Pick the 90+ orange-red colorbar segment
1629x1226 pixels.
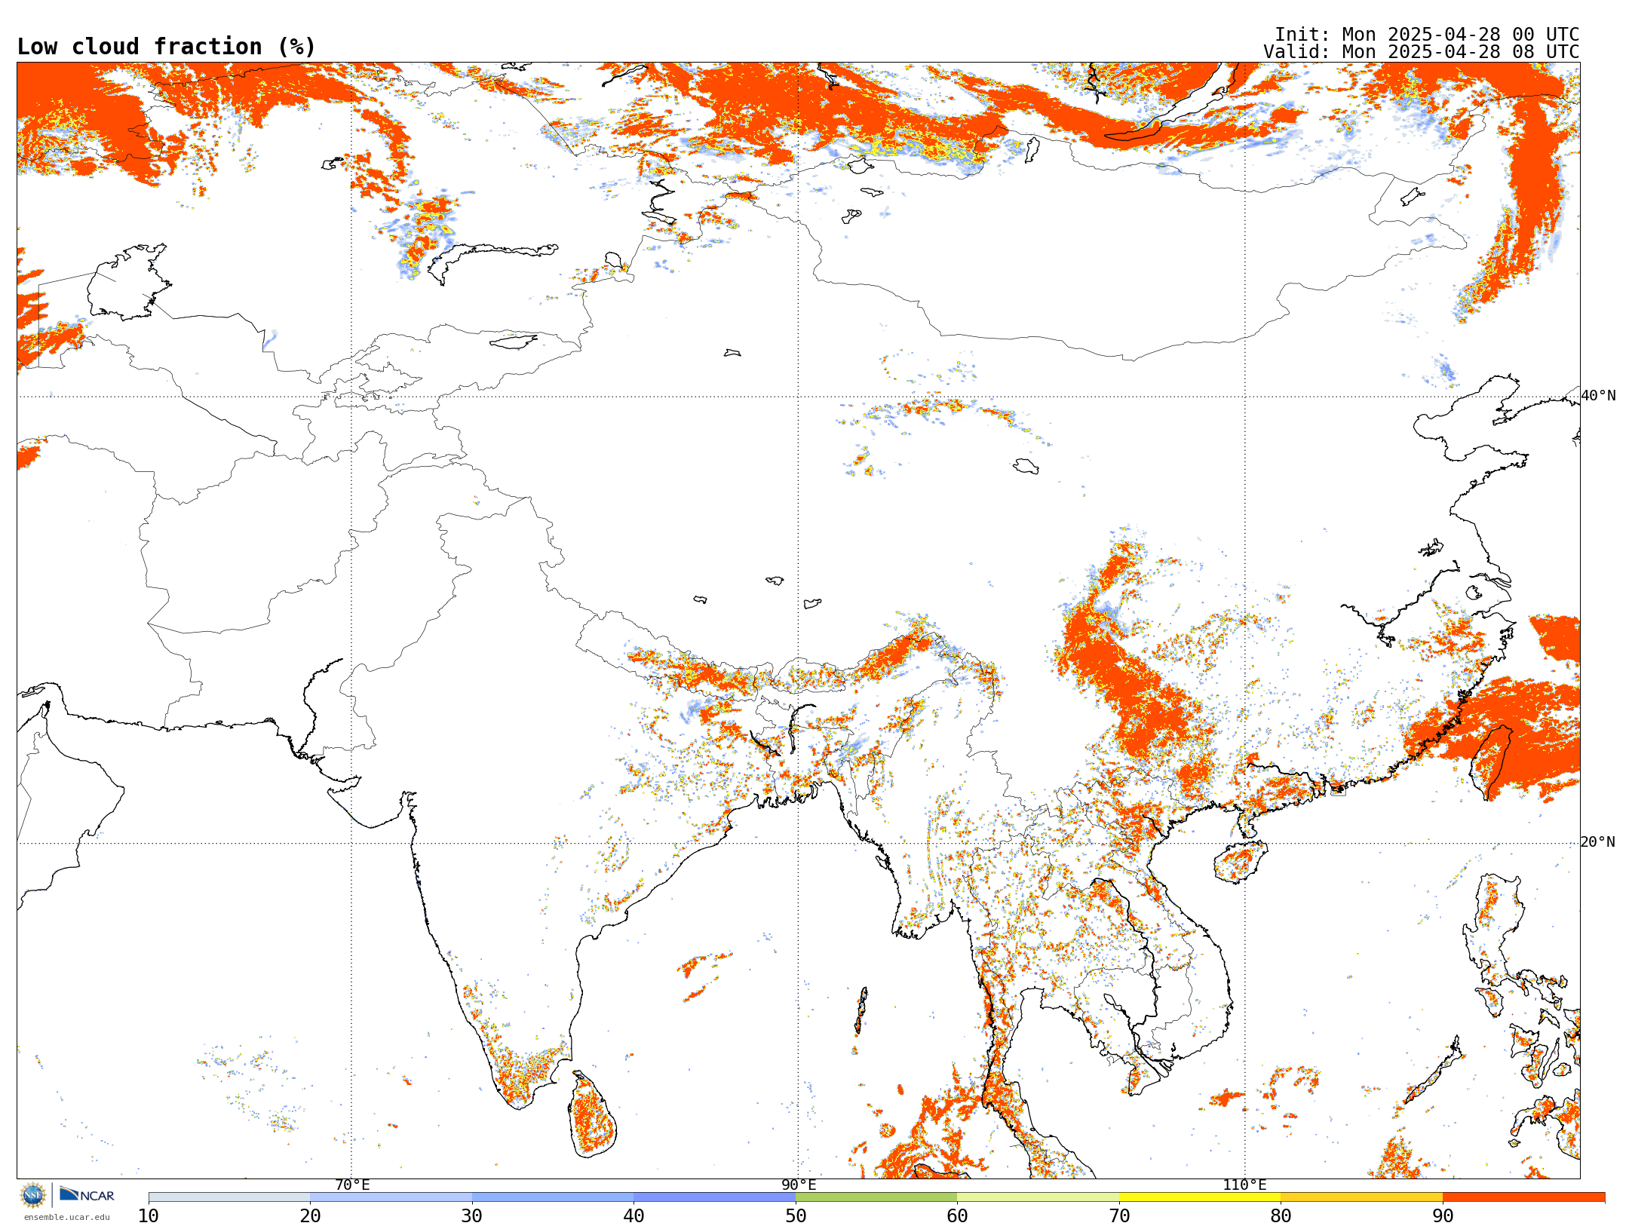(1523, 1197)
